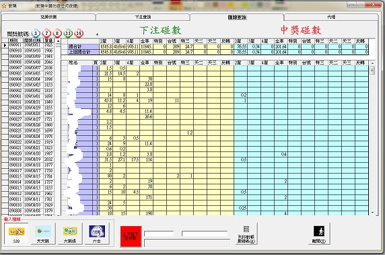Image resolution: width=385 pixels, height=255 pixels.
Task: Open the 代理 tab
Action: [331, 17]
